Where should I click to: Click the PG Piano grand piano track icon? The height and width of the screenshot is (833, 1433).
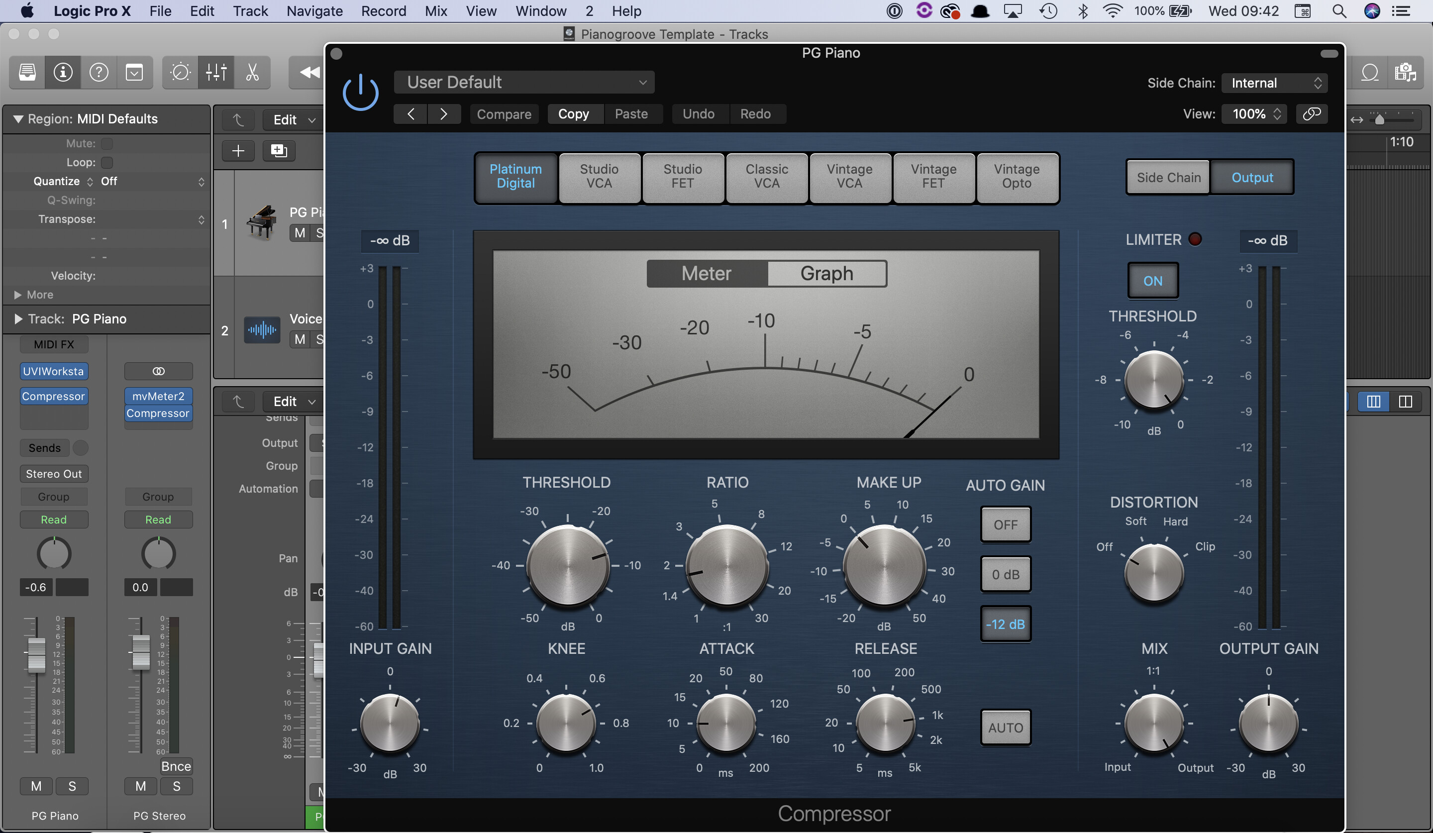[262, 222]
